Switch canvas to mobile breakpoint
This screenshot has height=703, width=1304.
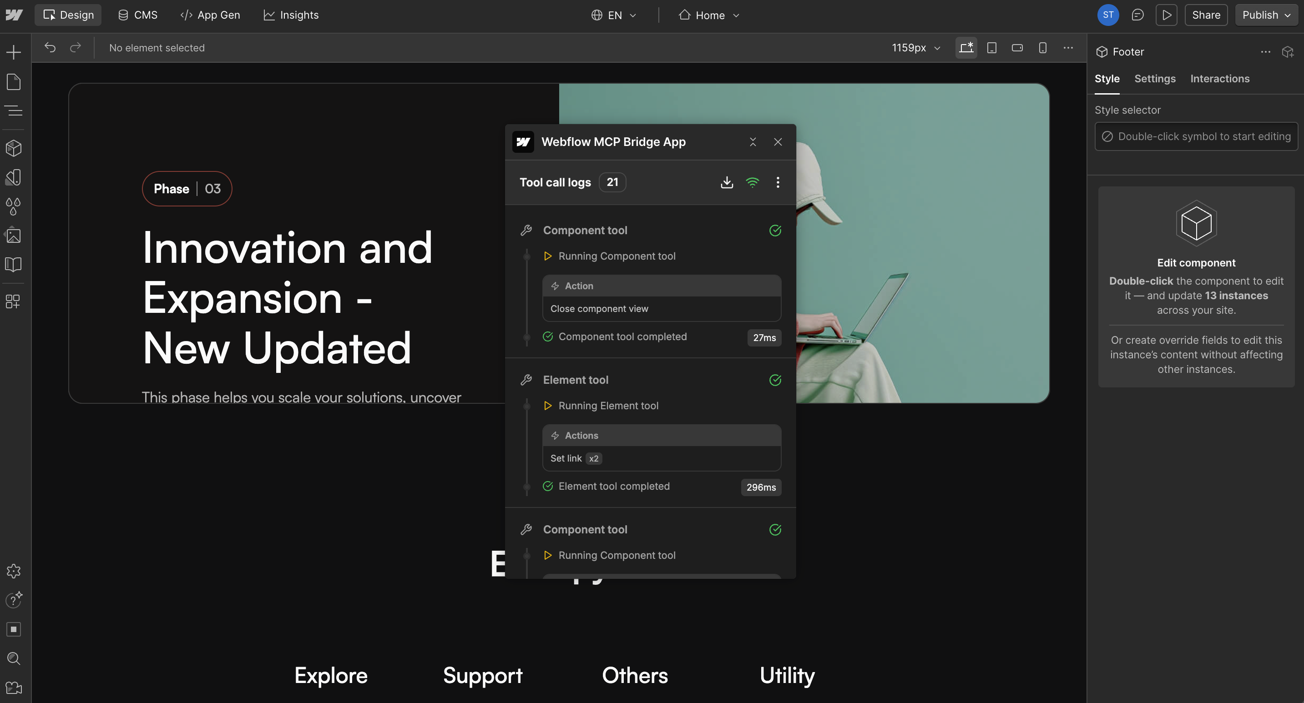[1042, 48]
